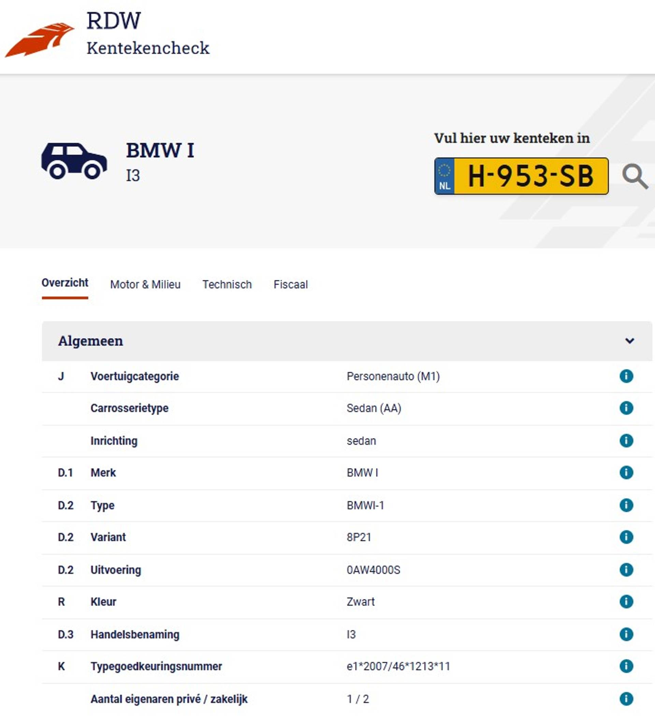Viewport: 655px width, 719px height.
Task: Click the Merk value BMW I
Action: 362,473
